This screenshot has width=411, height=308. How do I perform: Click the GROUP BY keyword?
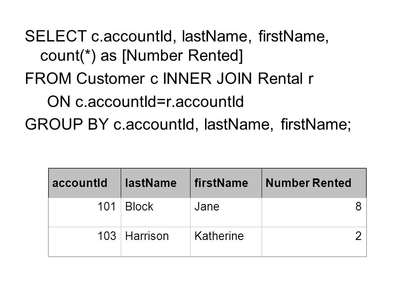coord(67,124)
